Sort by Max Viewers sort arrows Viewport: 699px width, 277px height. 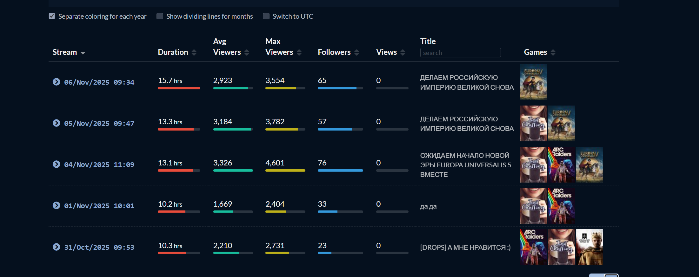[299, 53]
